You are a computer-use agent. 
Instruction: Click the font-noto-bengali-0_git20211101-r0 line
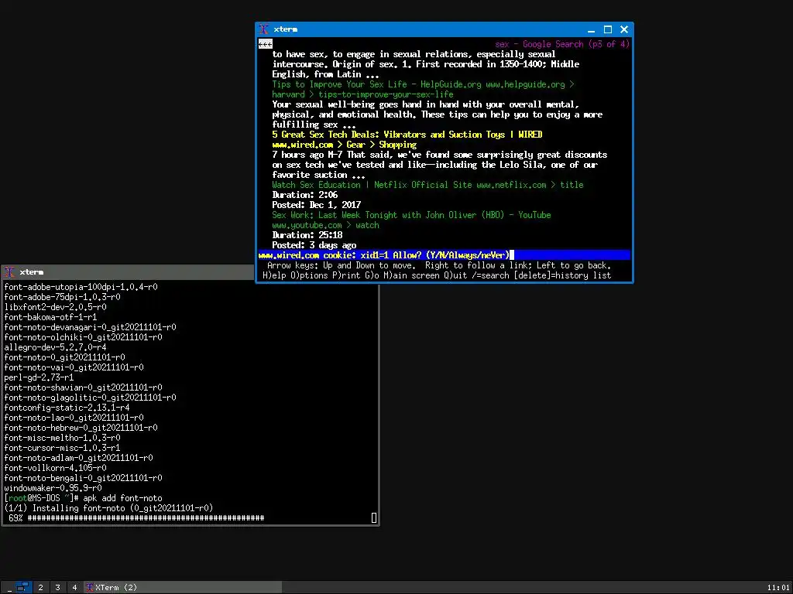83,478
